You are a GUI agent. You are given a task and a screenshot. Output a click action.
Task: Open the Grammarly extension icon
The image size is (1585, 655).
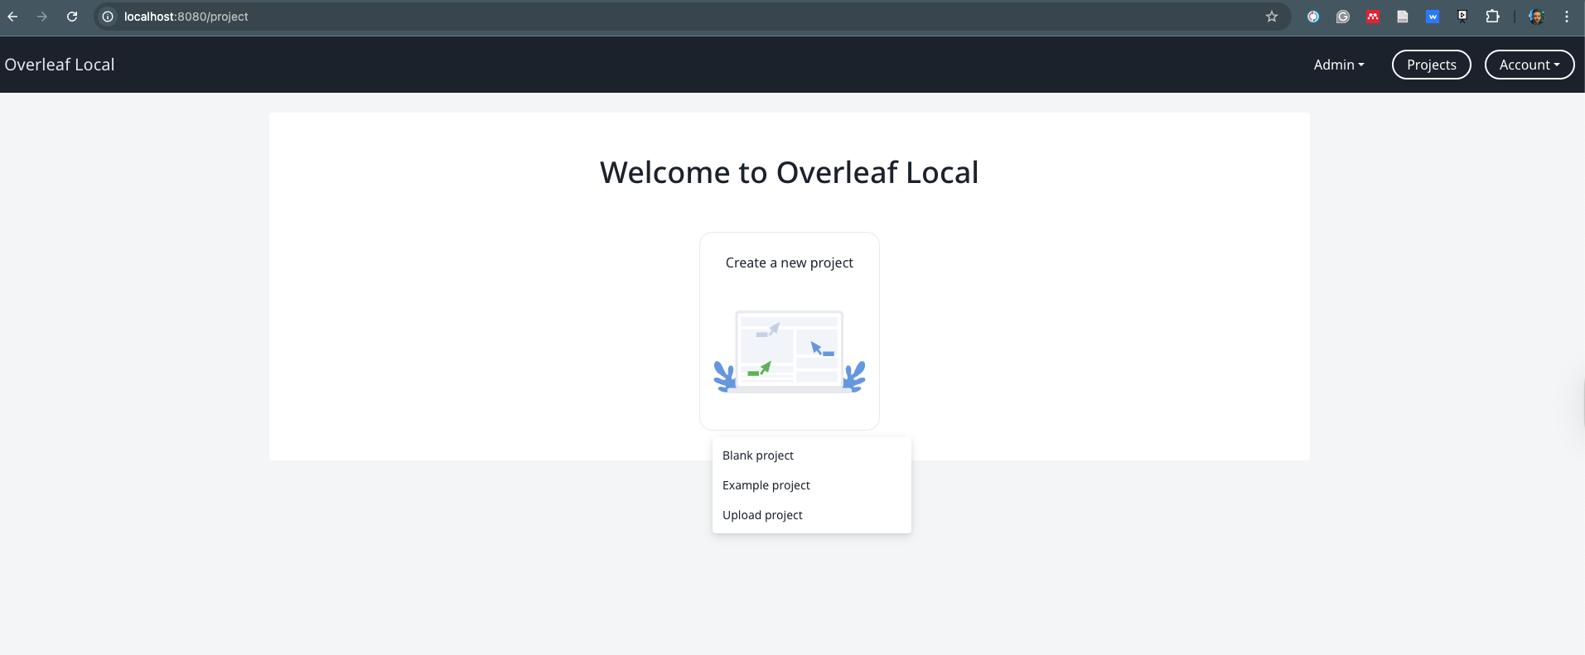(1343, 17)
